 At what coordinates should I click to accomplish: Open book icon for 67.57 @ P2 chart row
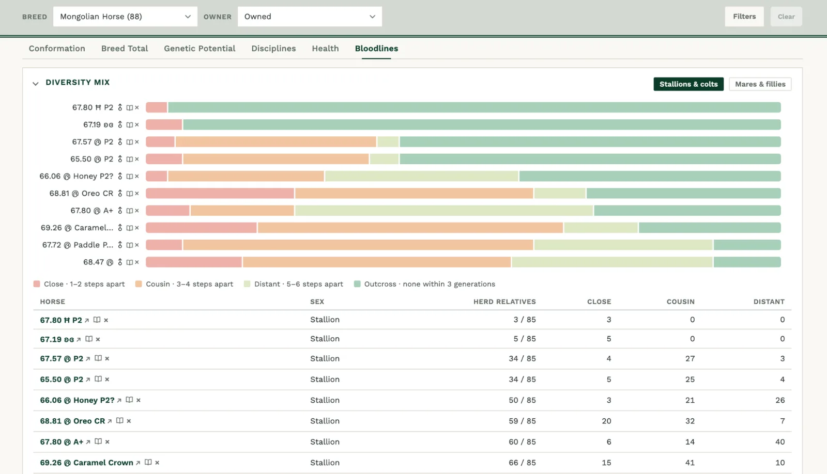[x=129, y=142]
